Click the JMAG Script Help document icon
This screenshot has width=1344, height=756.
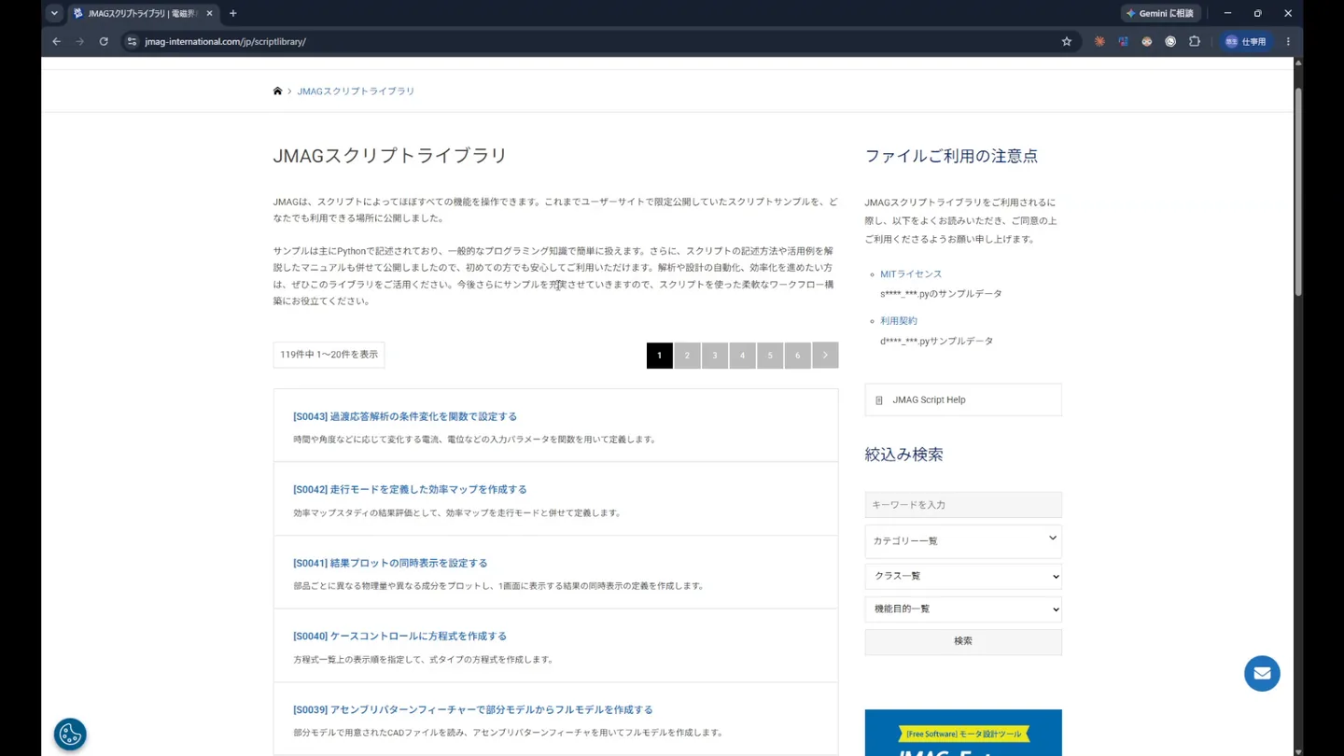878,400
